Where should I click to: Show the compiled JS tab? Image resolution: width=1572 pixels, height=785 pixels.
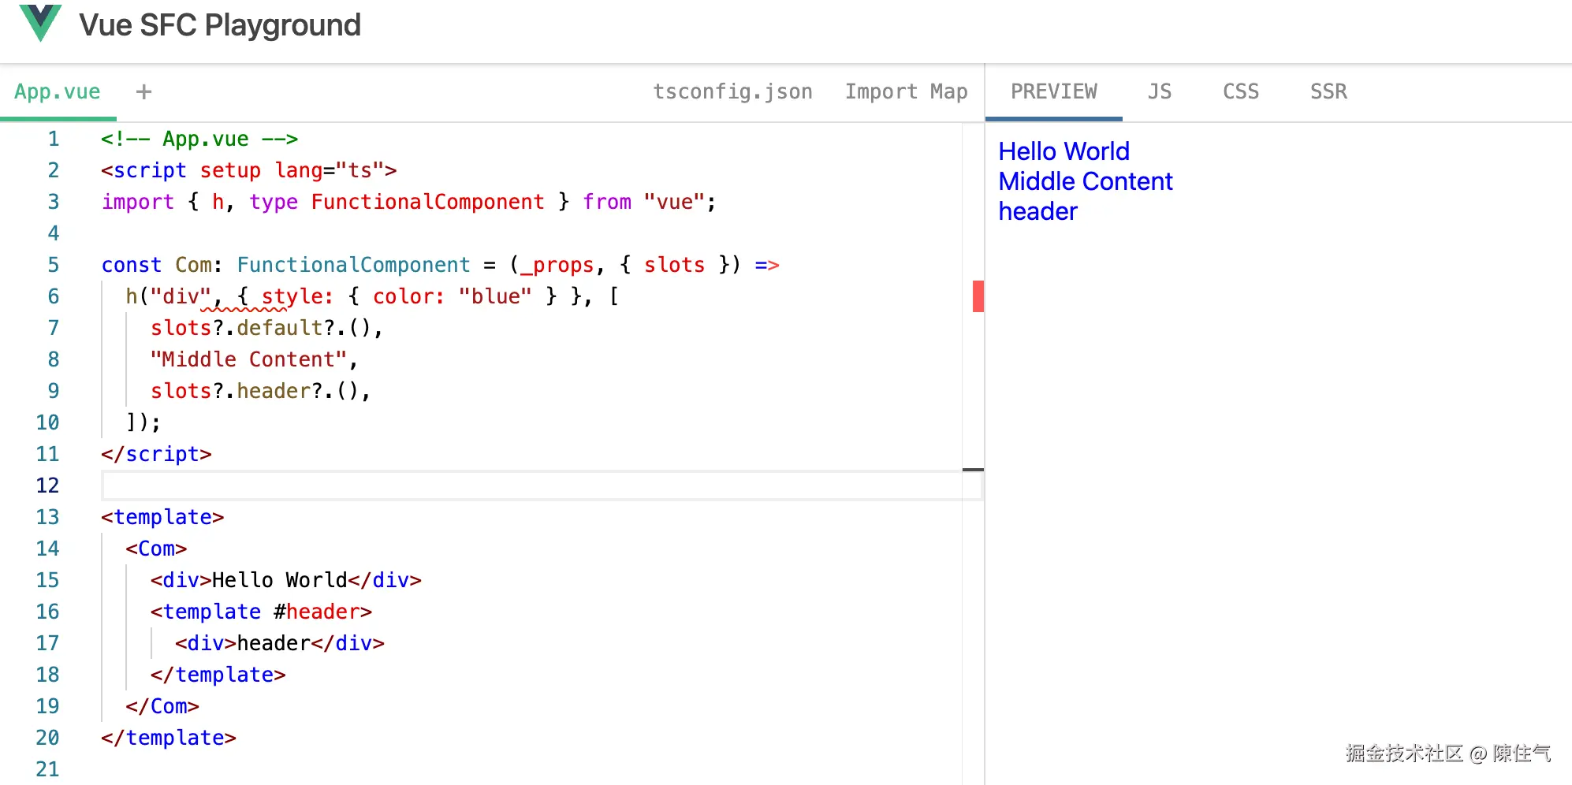[1159, 92]
